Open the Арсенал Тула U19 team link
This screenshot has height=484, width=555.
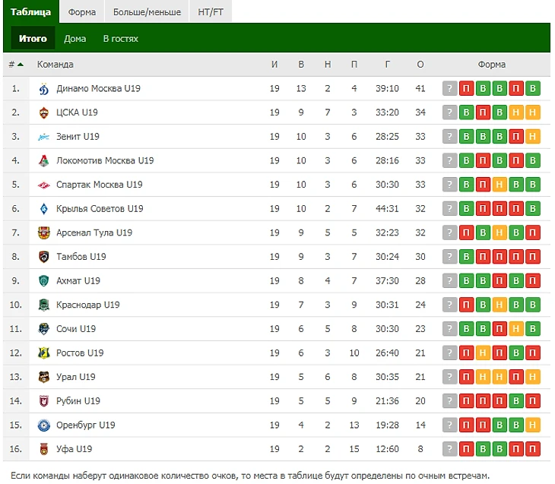94,233
